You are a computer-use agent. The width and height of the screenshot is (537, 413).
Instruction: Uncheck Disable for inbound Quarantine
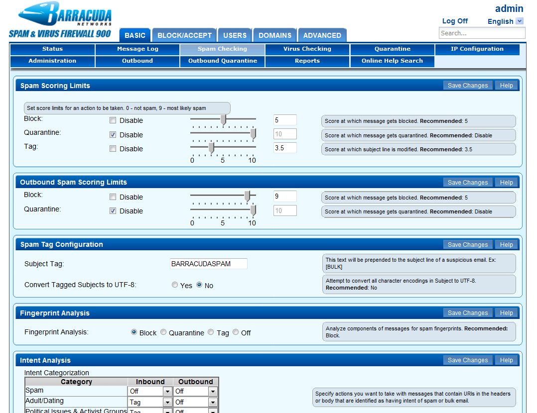(113, 134)
